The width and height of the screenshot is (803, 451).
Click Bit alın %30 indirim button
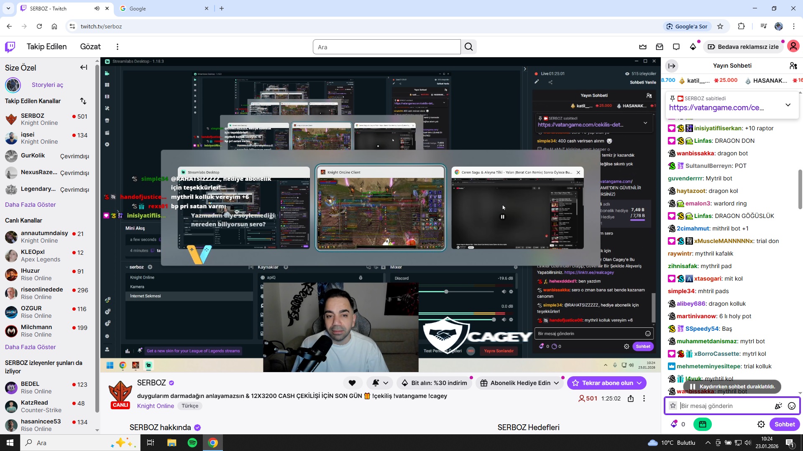coord(434,383)
